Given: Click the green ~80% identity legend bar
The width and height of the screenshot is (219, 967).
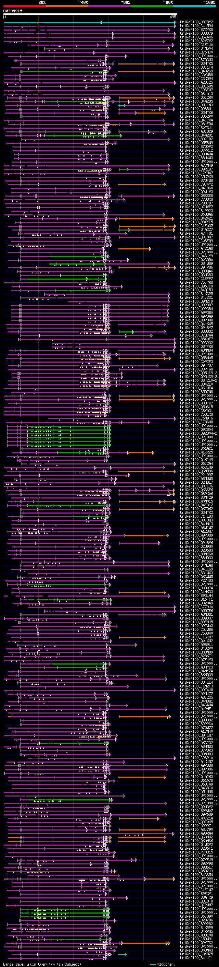Looking at the screenshot, I should point(152,6).
